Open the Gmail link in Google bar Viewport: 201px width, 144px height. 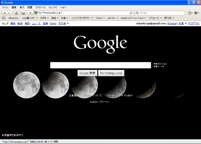pyautogui.click(x=53, y=23)
